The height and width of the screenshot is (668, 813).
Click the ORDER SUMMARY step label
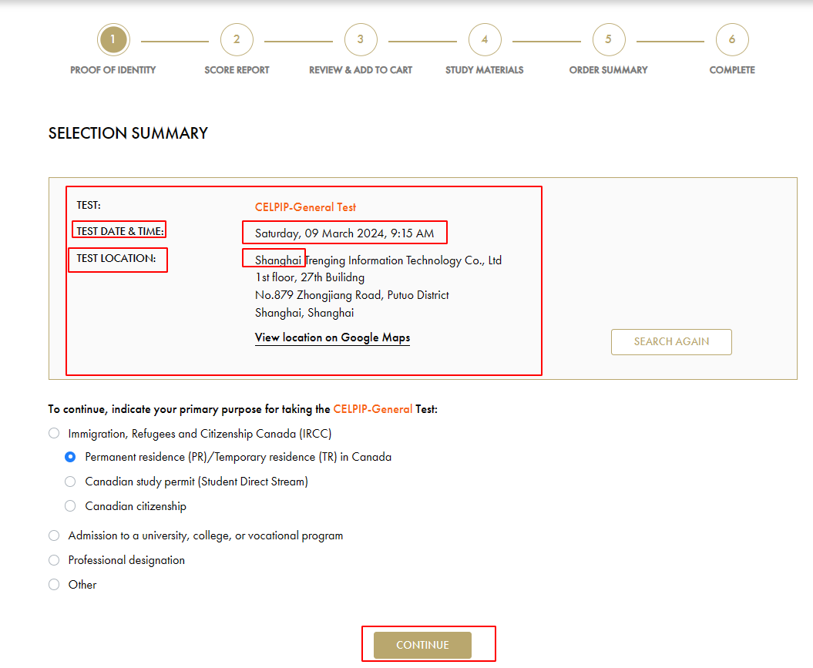(608, 70)
